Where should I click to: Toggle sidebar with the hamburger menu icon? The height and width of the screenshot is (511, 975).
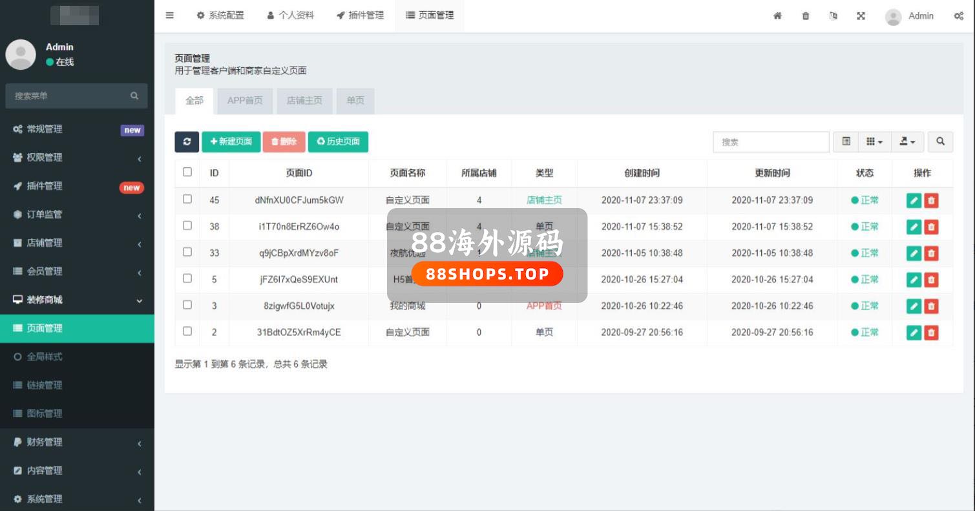pyautogui.click(x=170, y=16)
